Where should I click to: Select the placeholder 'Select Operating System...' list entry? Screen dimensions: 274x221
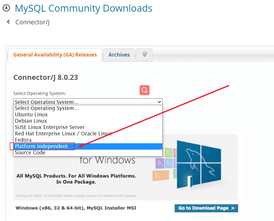coord(47,108)
